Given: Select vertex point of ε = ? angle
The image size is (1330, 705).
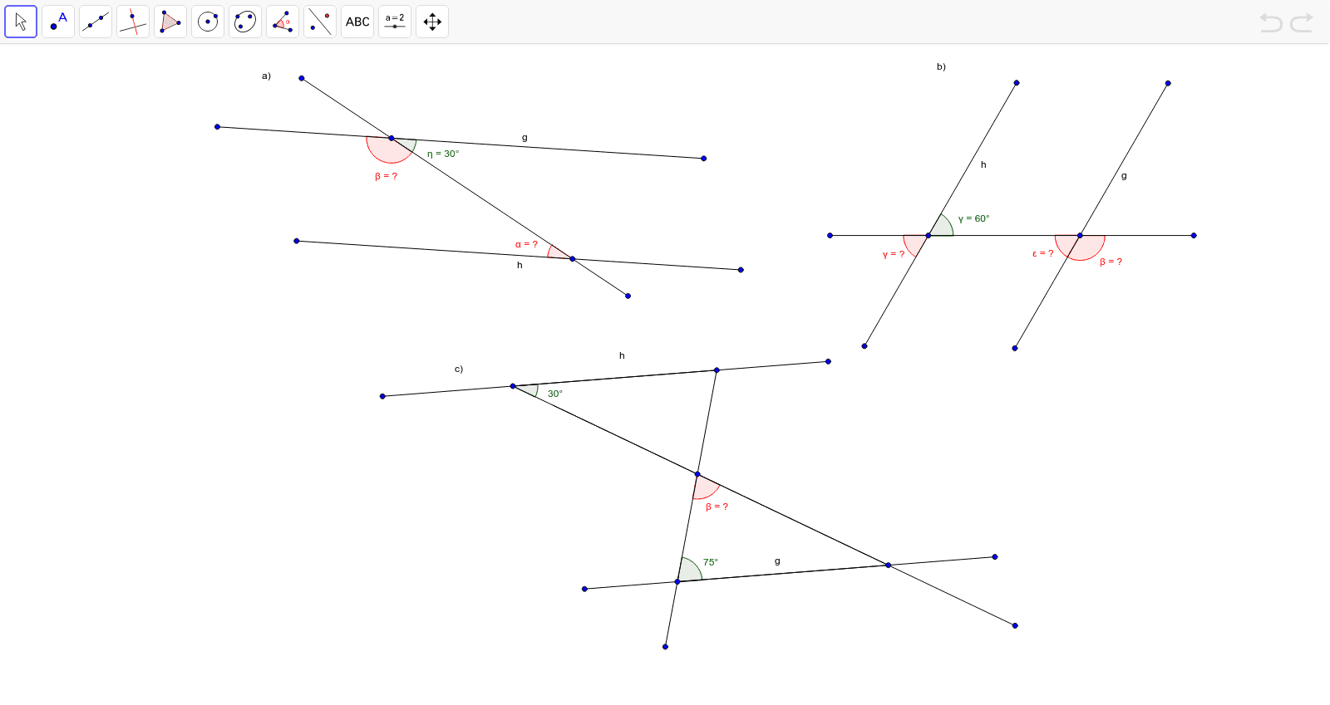Looking at the screenshot, I should coord(1080,235).
